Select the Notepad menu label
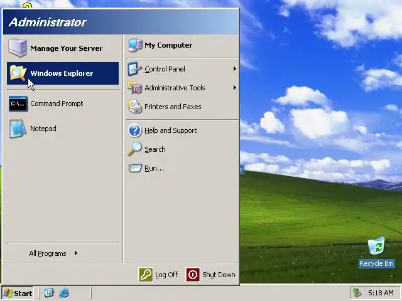The width and height of the screenshot is (402, 301). tap(43, 129)
